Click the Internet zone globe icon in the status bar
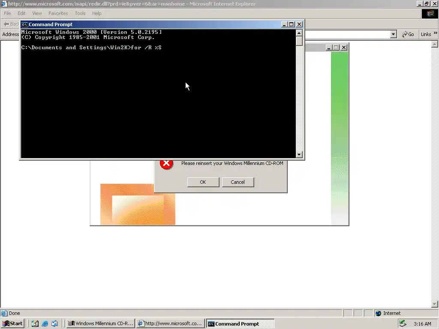439x329 pixels. (378, 313)
